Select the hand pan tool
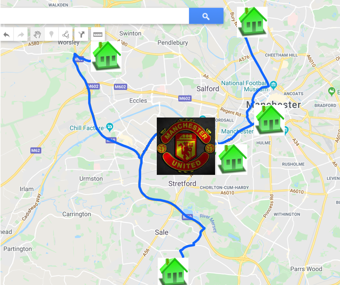Screen dimensions: 340x285 [x=37, y=34]
